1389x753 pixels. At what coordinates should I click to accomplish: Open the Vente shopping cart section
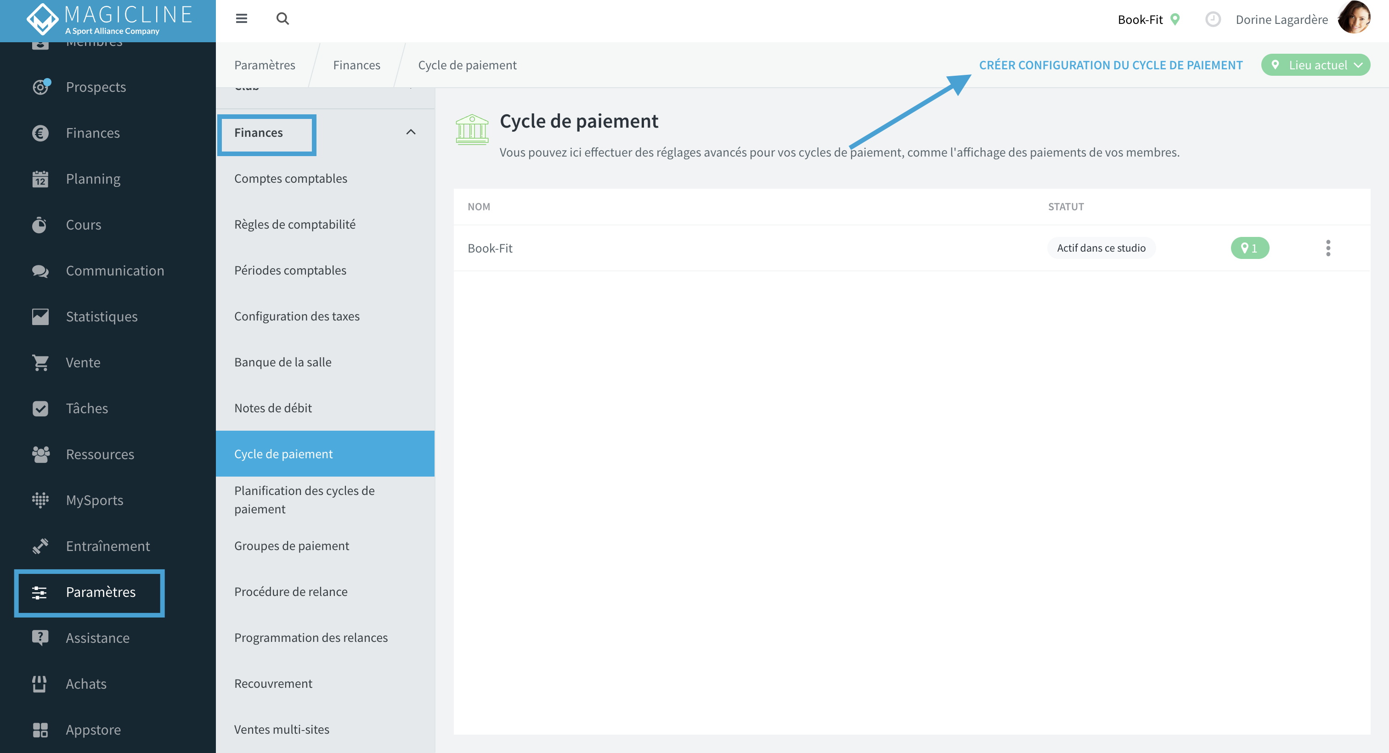pyautogui.click(x=83, y=362)
